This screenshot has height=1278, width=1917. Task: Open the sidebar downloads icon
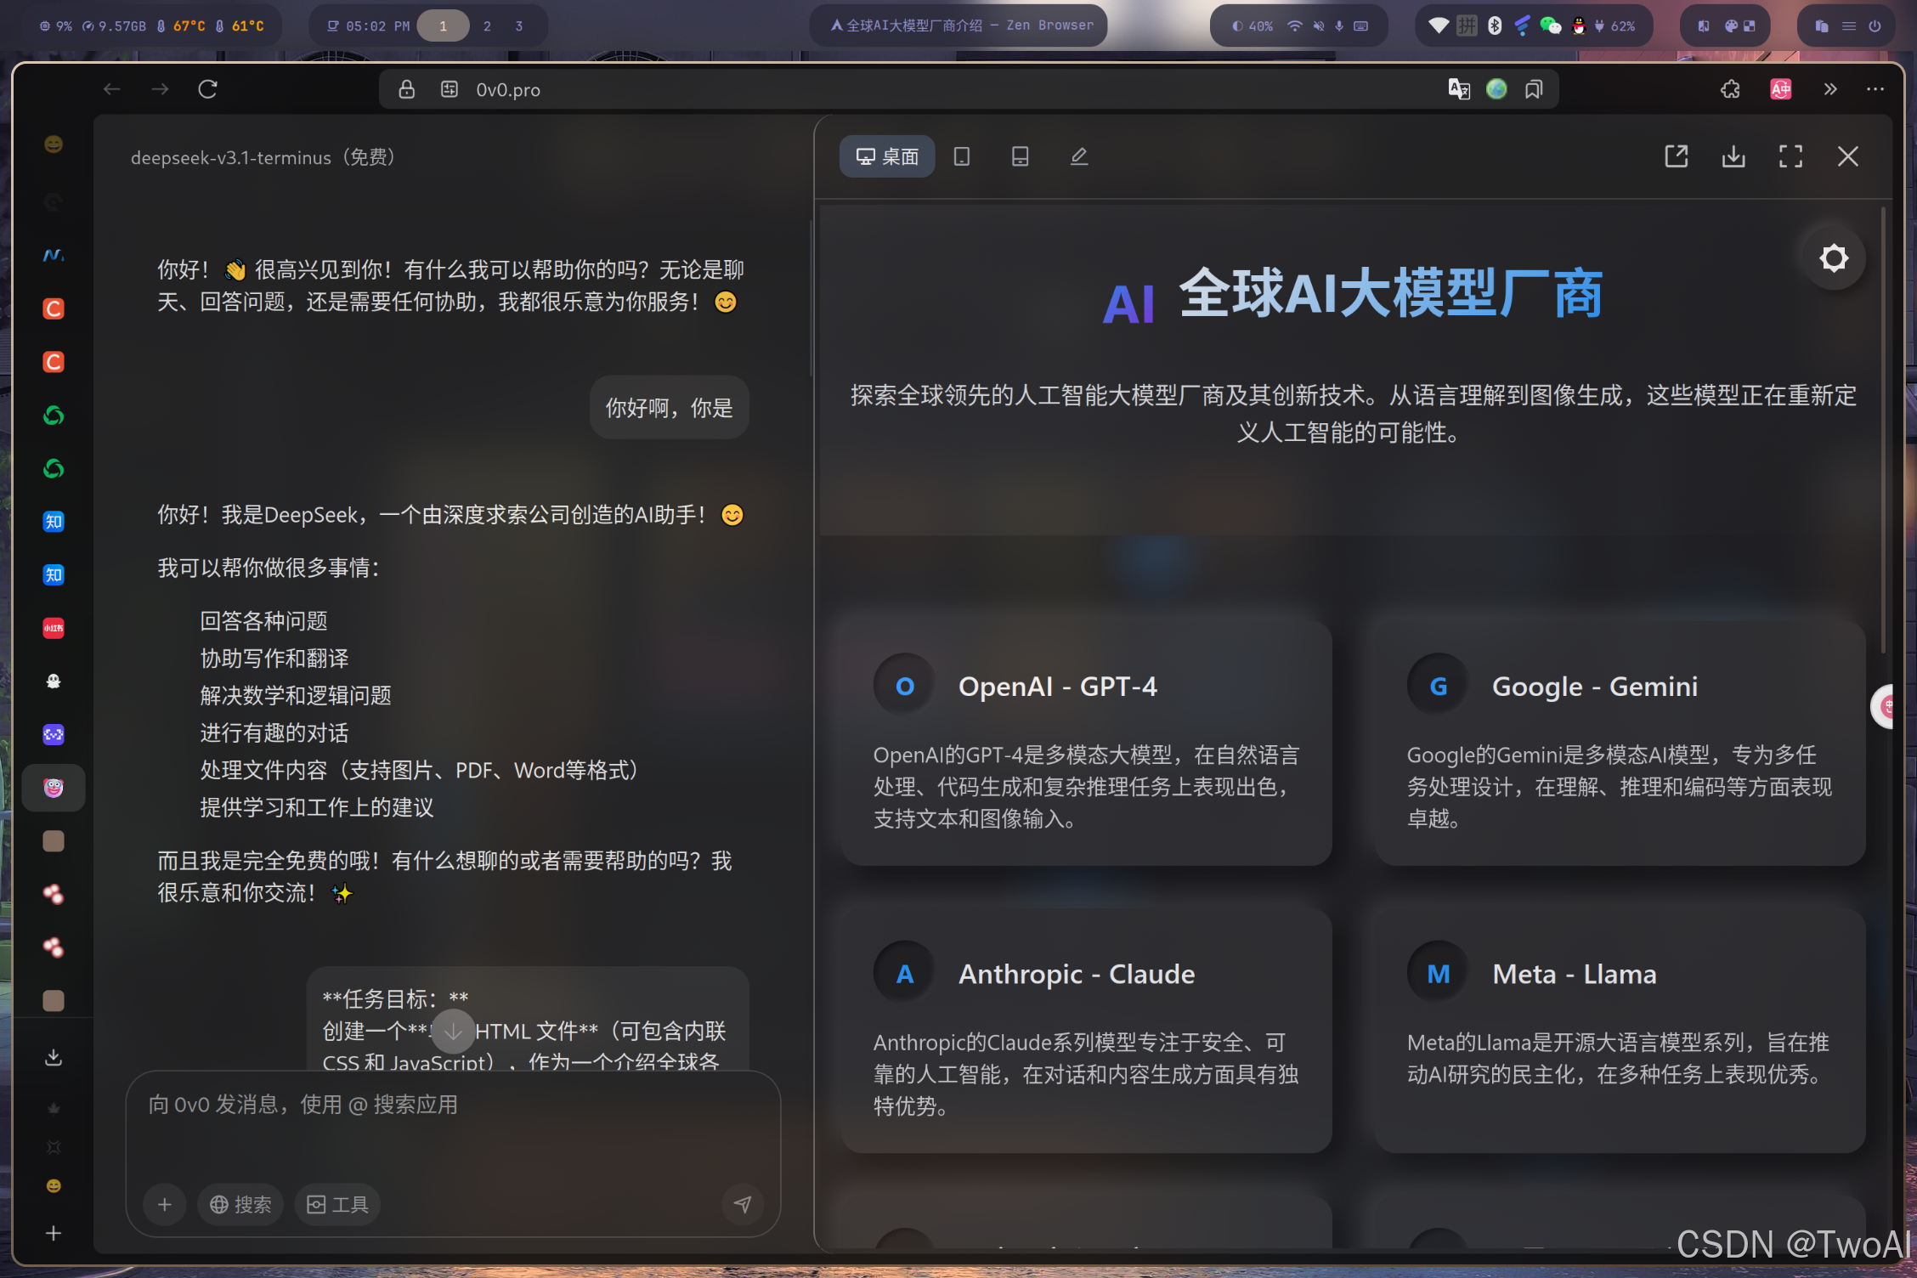click(54, 1057)
